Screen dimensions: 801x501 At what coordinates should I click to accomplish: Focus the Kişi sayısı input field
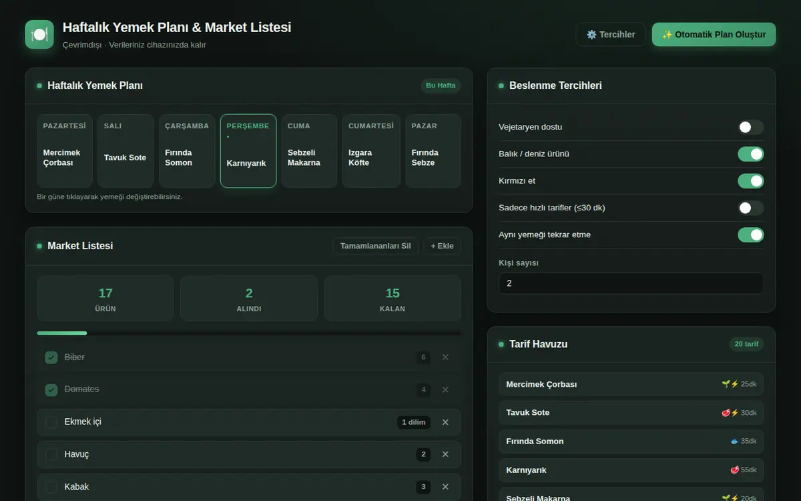point(631,283)
